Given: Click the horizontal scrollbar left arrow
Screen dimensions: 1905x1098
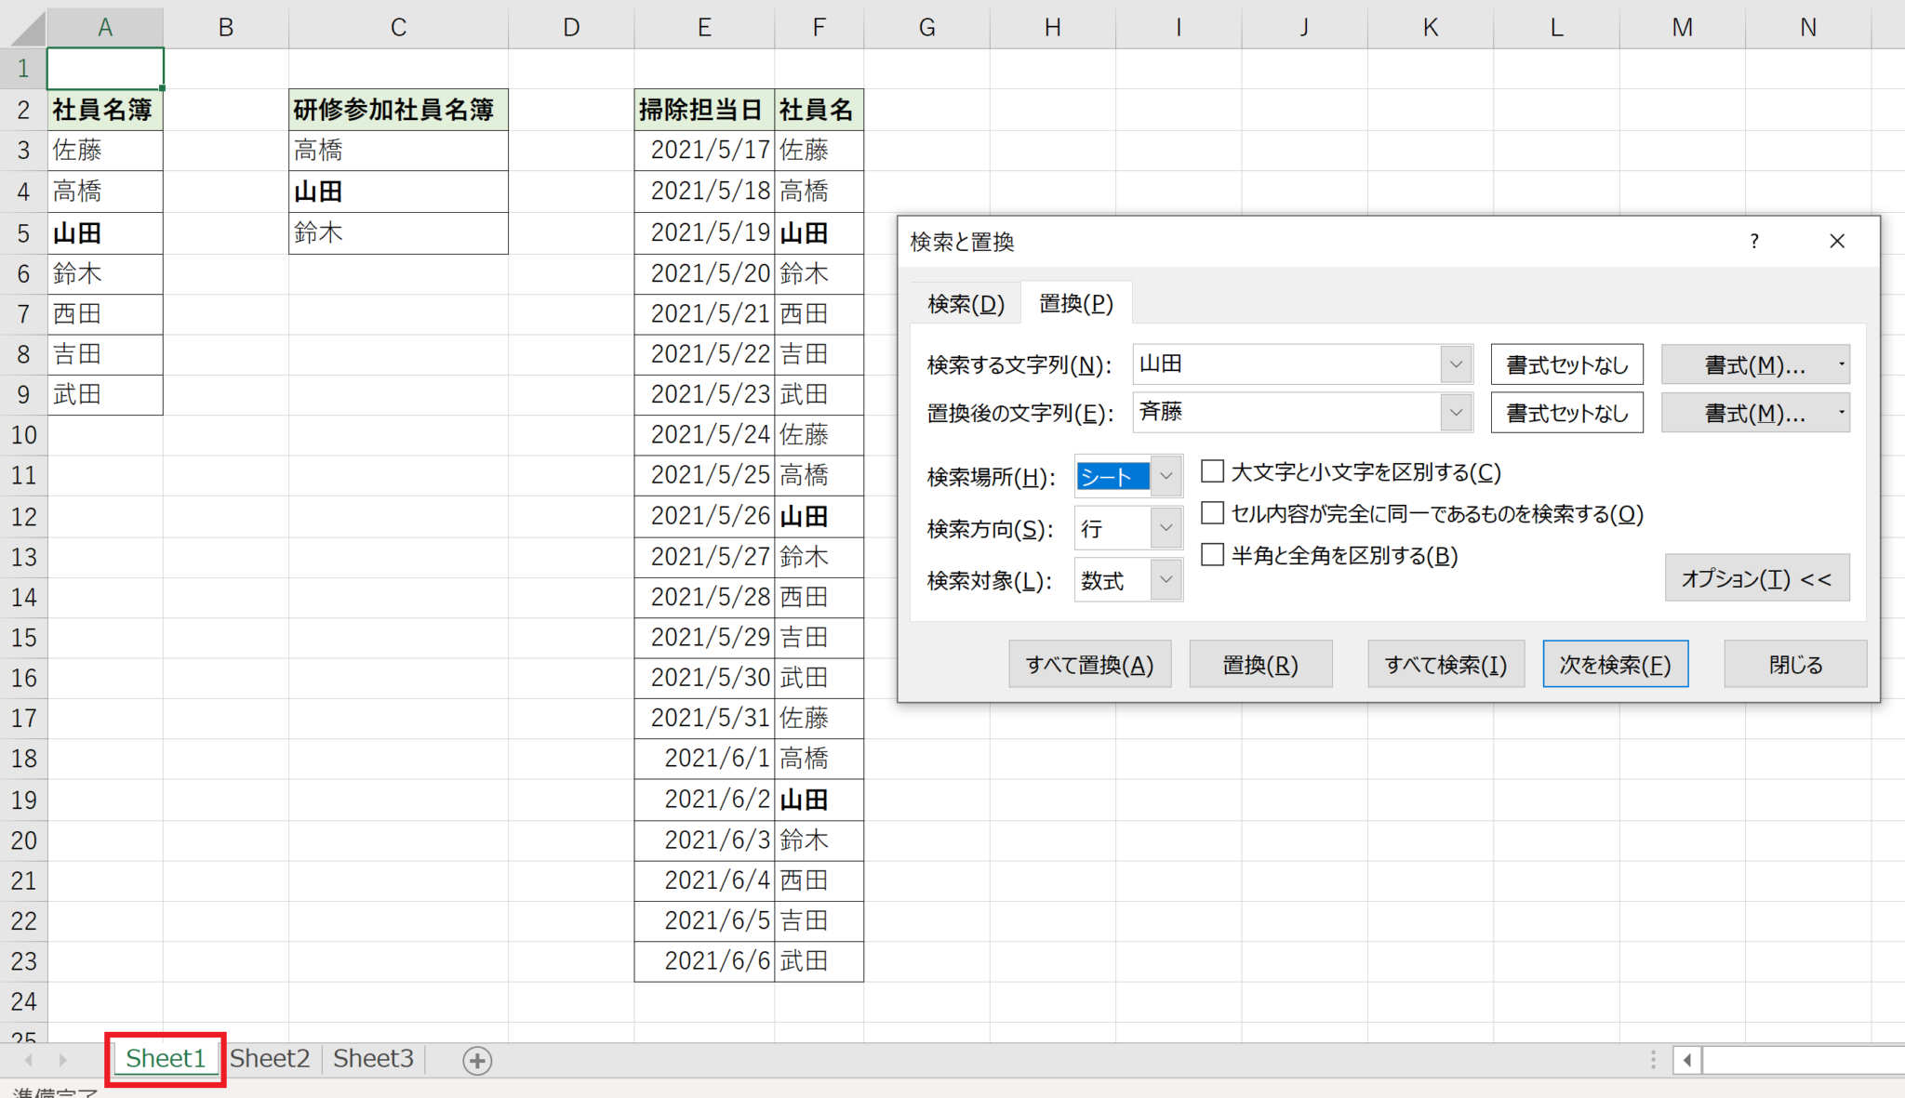Looking at the screenshot, I should point(1687,1060).
